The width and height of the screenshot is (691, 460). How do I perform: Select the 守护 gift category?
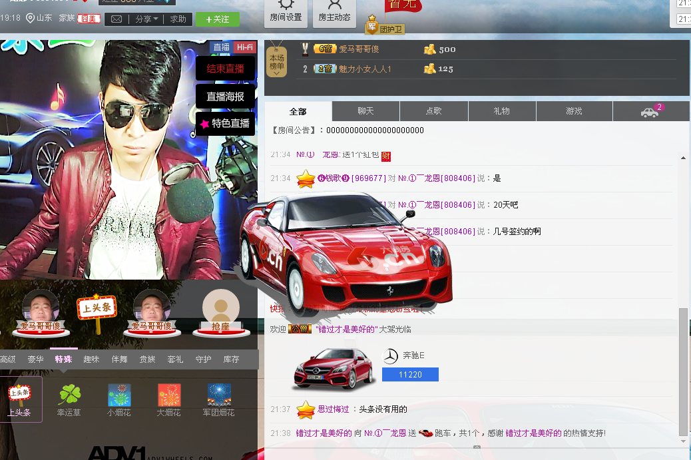coord(204,359)
